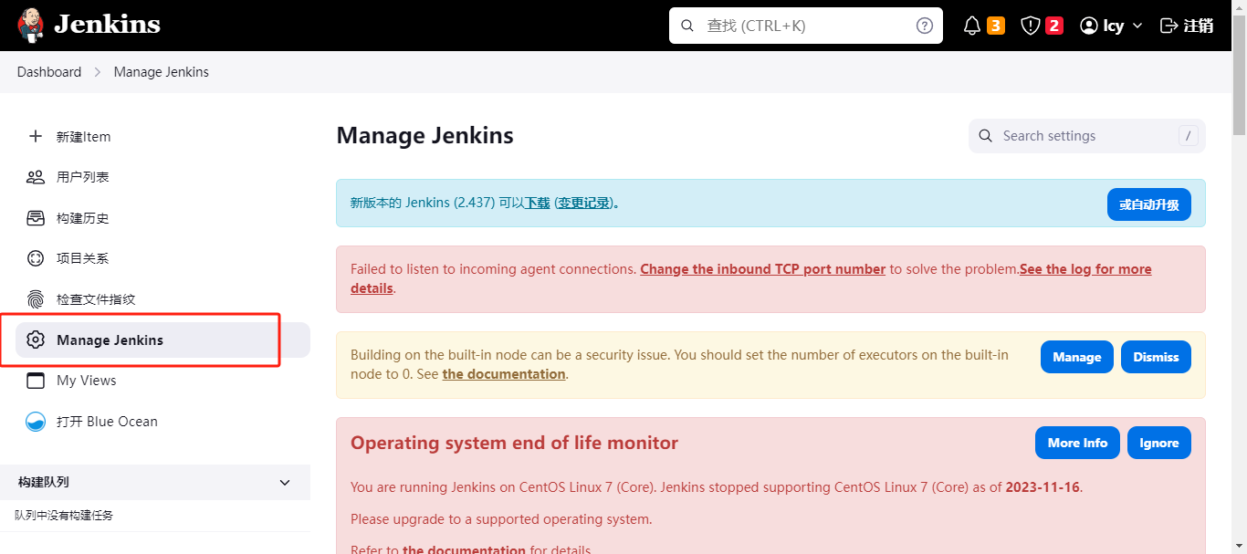Click Operating system end of life monitor heading

pos(515,443)
